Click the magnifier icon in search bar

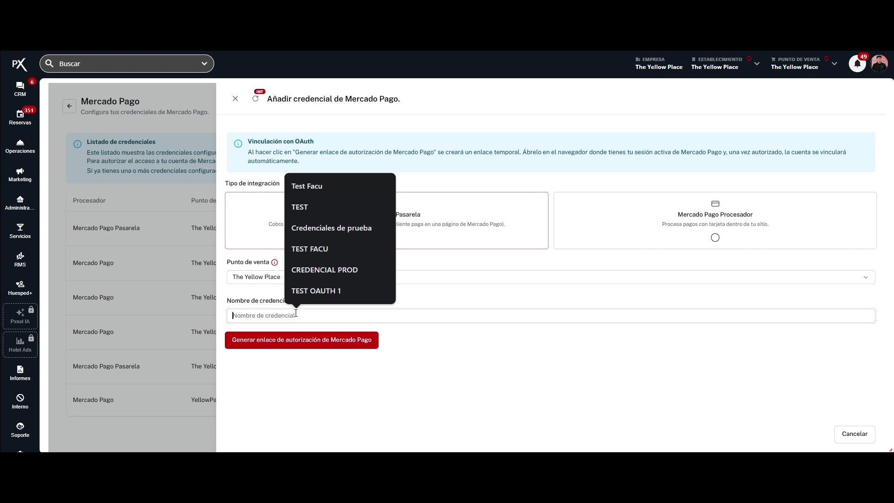point(49,63)
